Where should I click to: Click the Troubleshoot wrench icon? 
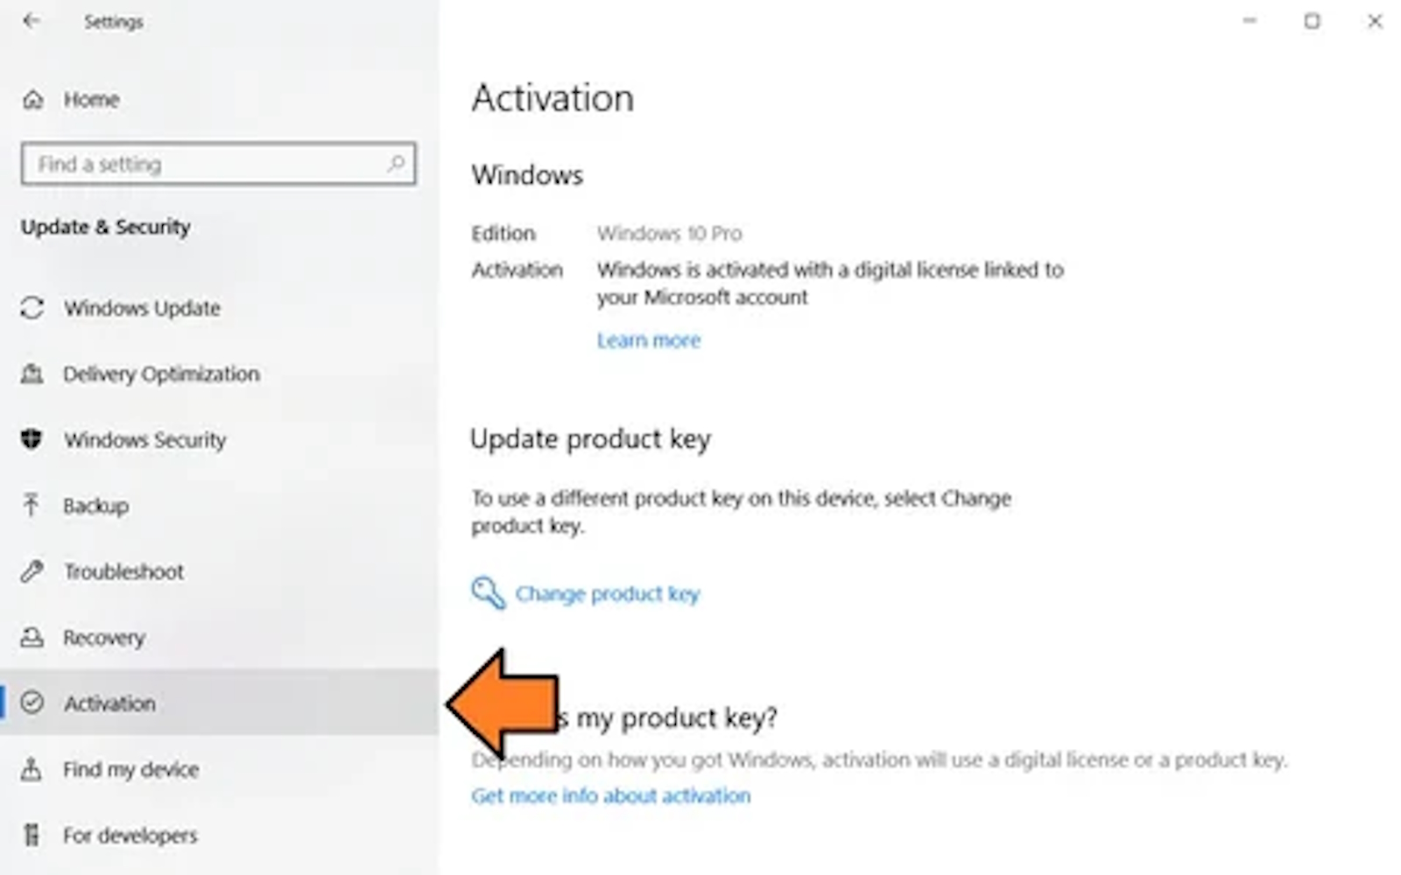[x=32, y=571]
